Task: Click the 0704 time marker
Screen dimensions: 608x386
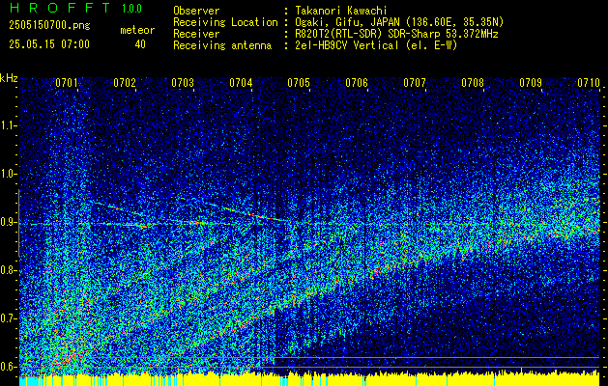Action: (x=241, y=83)
